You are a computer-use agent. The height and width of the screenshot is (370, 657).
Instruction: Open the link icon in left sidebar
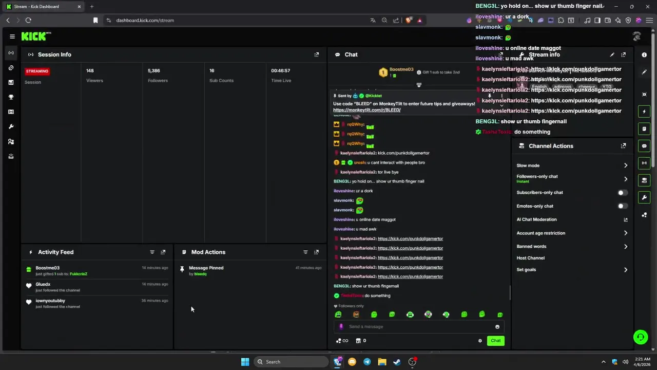pyautogui.click(x=11, y=68)
